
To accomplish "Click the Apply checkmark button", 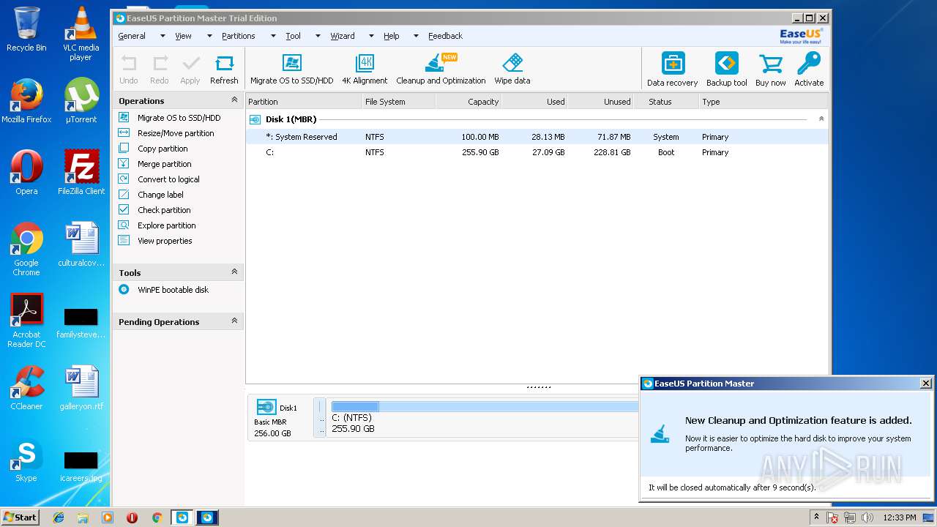I will [190, 70].
